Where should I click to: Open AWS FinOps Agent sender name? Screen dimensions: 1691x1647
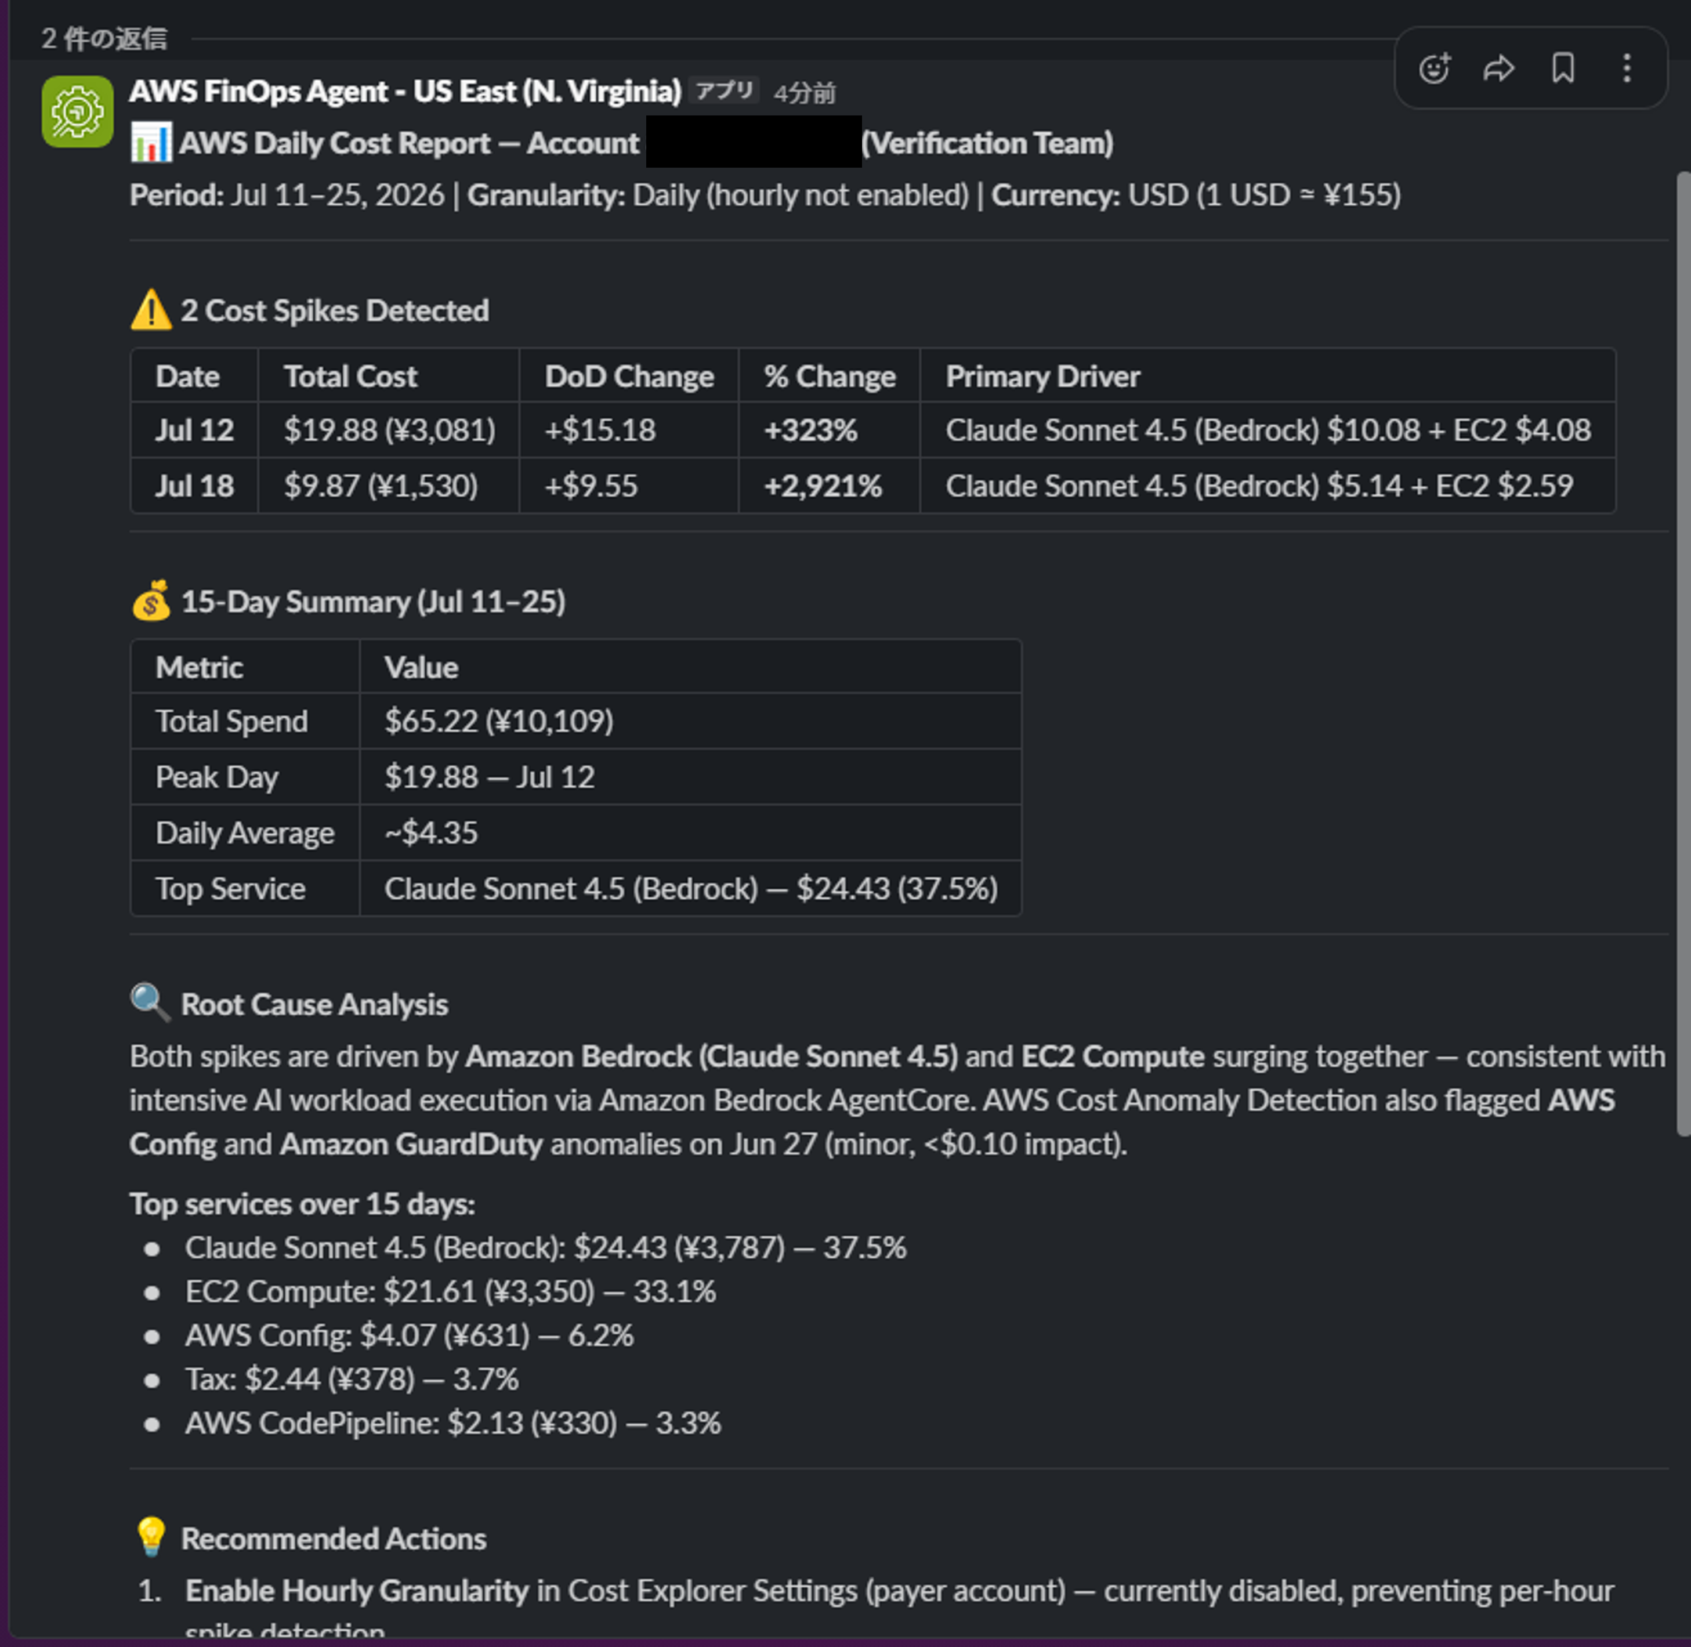405,91
